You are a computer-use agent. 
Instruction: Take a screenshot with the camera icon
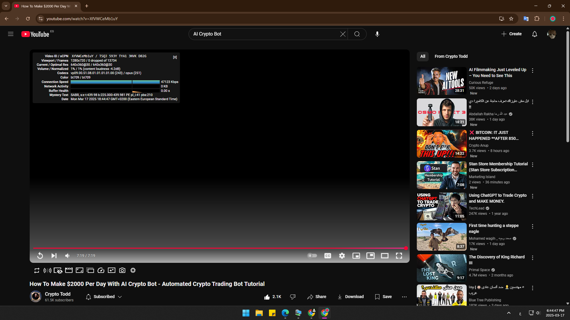(x=122, y=271)
